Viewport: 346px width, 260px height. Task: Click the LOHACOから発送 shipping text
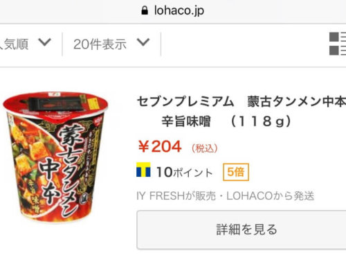(x=271, y=196)
